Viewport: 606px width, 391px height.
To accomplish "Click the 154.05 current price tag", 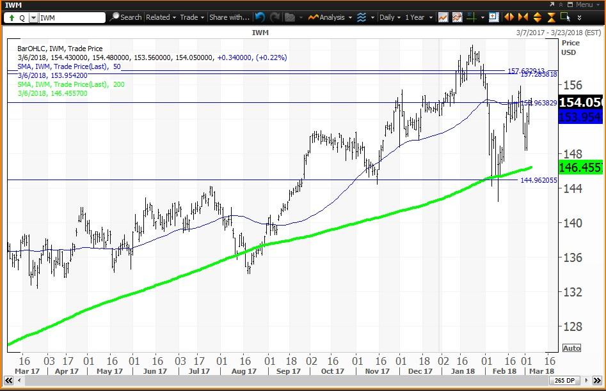I will click(580, 102).
